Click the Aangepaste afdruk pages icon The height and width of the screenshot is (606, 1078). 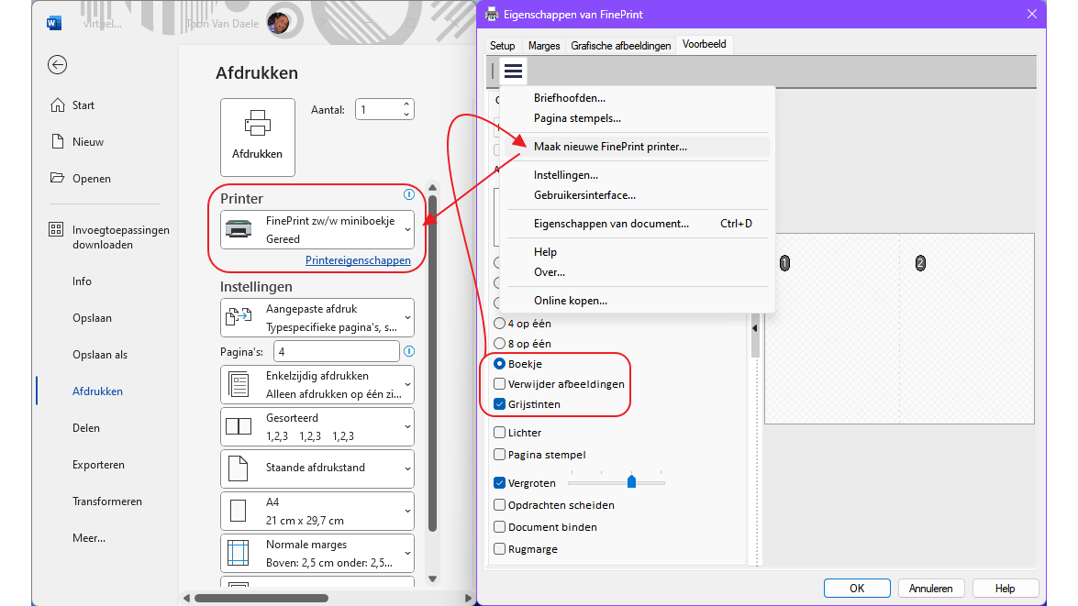pos(239,316)
